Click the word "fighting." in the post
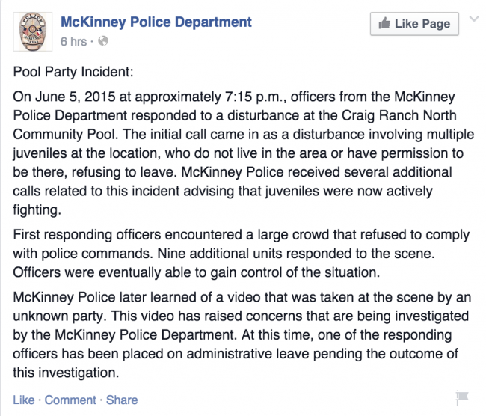The image size is (486, 416). 37,210
